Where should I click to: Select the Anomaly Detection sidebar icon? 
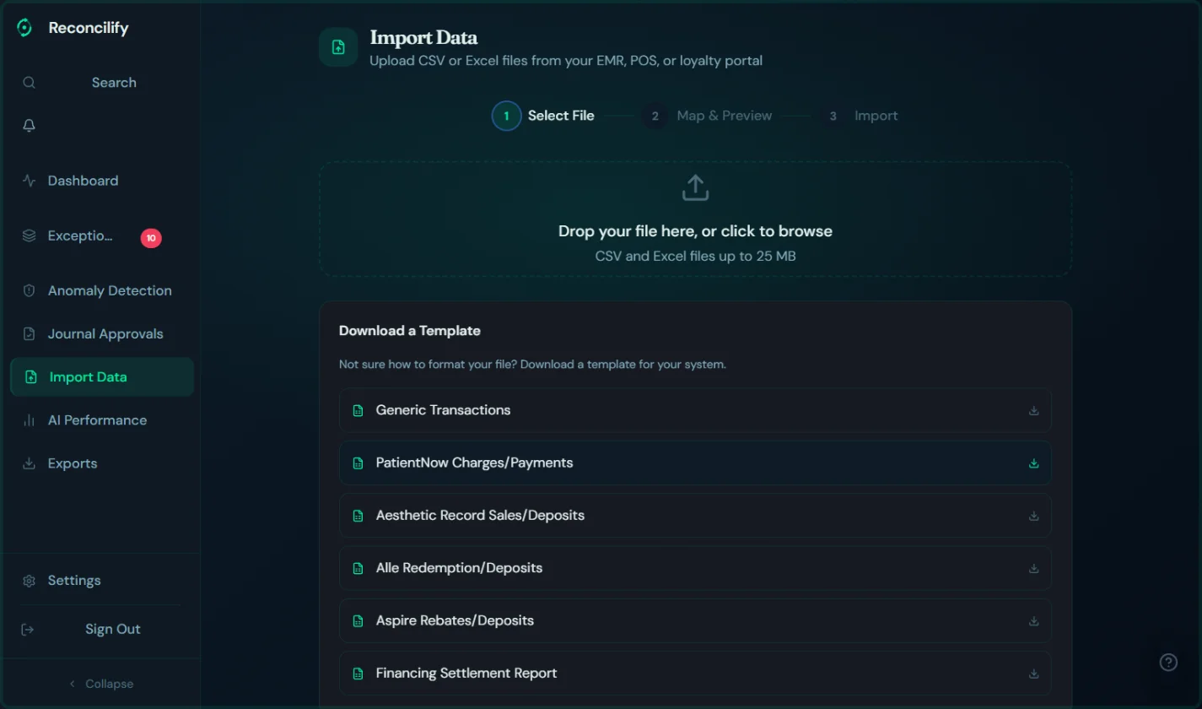[29, 290]
